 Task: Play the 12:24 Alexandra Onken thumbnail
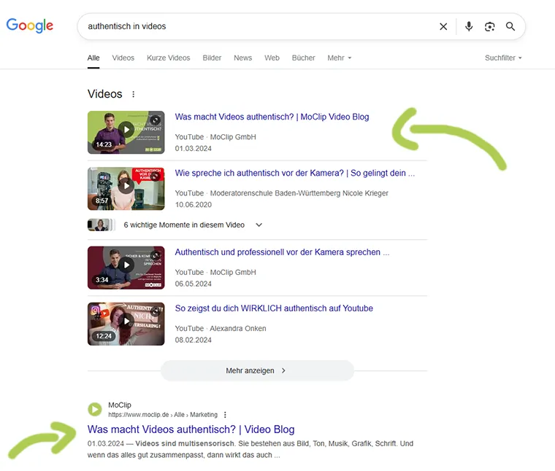[126, 324]
